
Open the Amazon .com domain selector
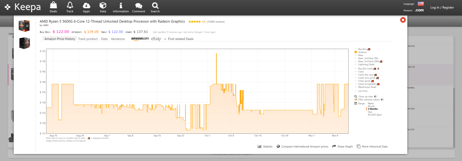coord(419,10)
